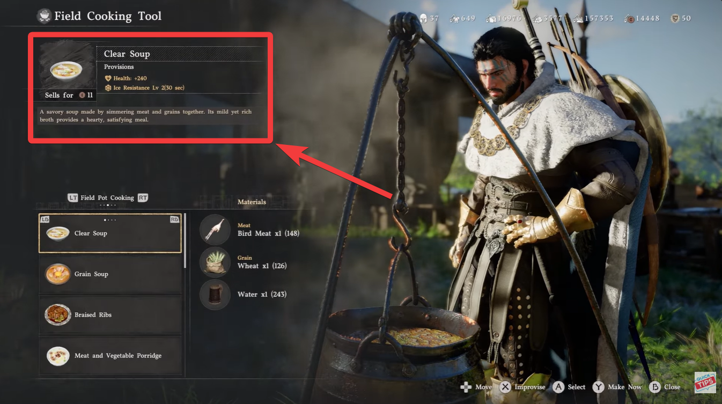722x404 pixels.
Task: Click the Field Cooking Tool pot icon
Action: pos(44,16)
